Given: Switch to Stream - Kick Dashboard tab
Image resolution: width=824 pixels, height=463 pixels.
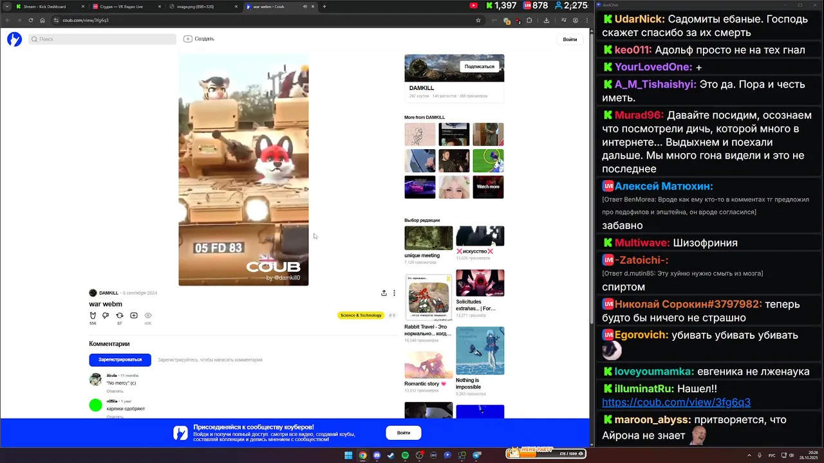Looking at the screenshot, I should (50, 6).
